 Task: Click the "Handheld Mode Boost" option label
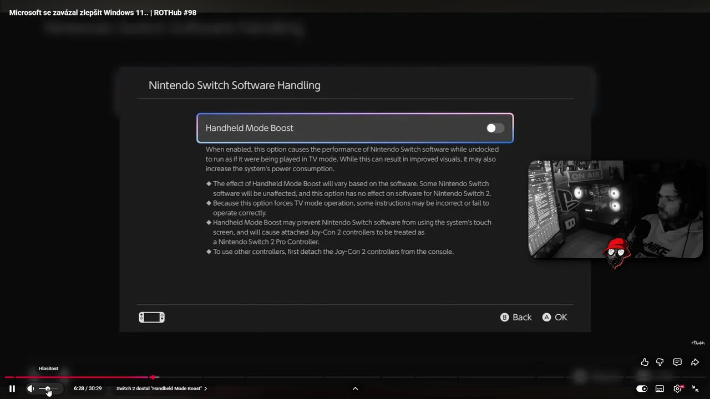coord(249,128)
